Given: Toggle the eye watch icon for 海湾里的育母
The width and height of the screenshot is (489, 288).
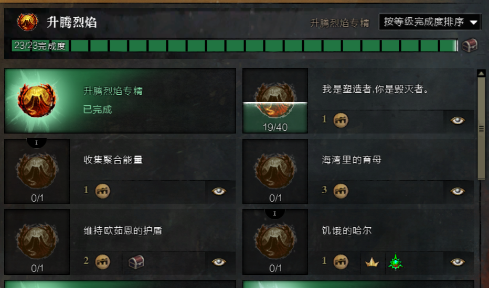Looking at the screenshot, I should [x=458, y=191].
